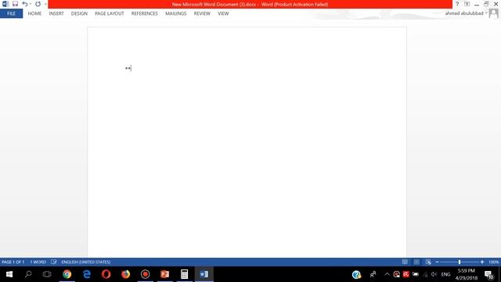The width and height of the screenshot is (501, 282).
Task: Click PAGE 1 OF 1 in status bar
Action: 13,262
